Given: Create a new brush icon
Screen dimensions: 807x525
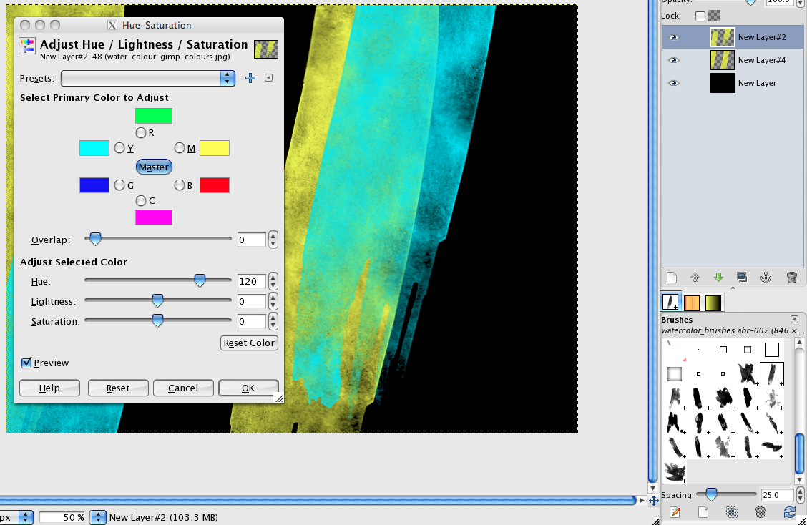Looking at the screenshot, I should 703,512.
